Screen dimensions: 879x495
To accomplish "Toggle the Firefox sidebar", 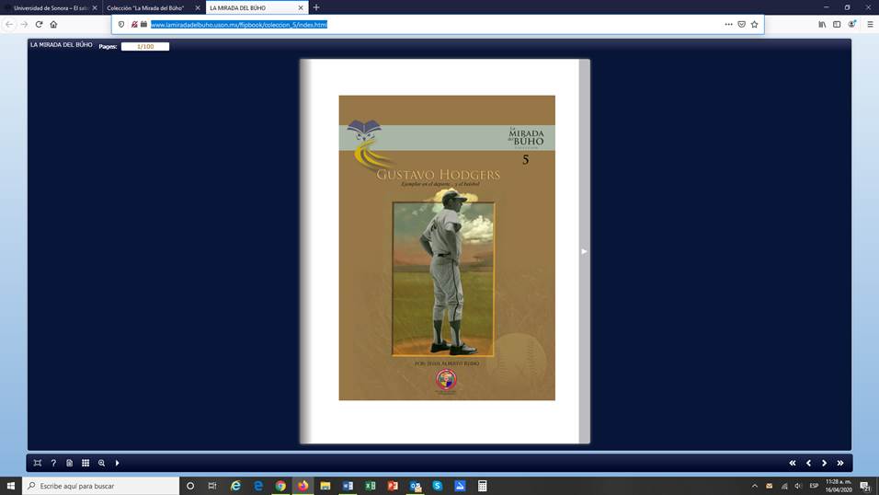I will [837, 24].
